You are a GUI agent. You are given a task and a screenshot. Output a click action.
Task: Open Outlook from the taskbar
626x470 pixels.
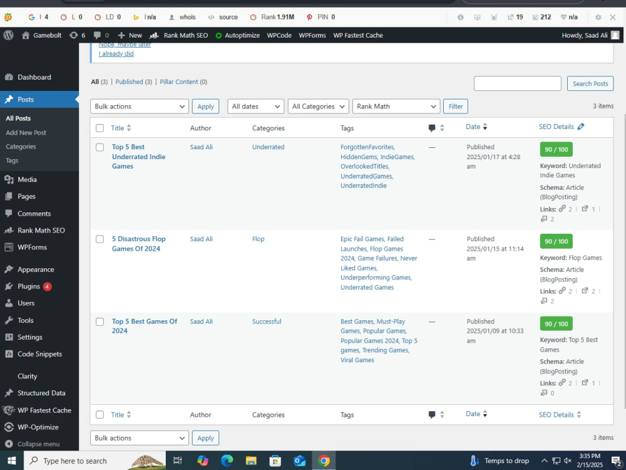[x=299, y=461]
